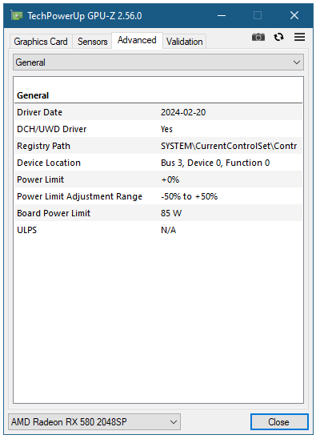This screenshot has height=435, width=316.
Task: Select the Device Location label
Action: tap(49, 163)
